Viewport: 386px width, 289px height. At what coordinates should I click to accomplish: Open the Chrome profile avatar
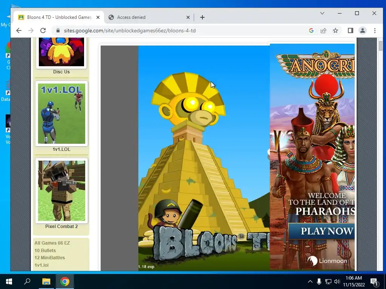[363, 30]
